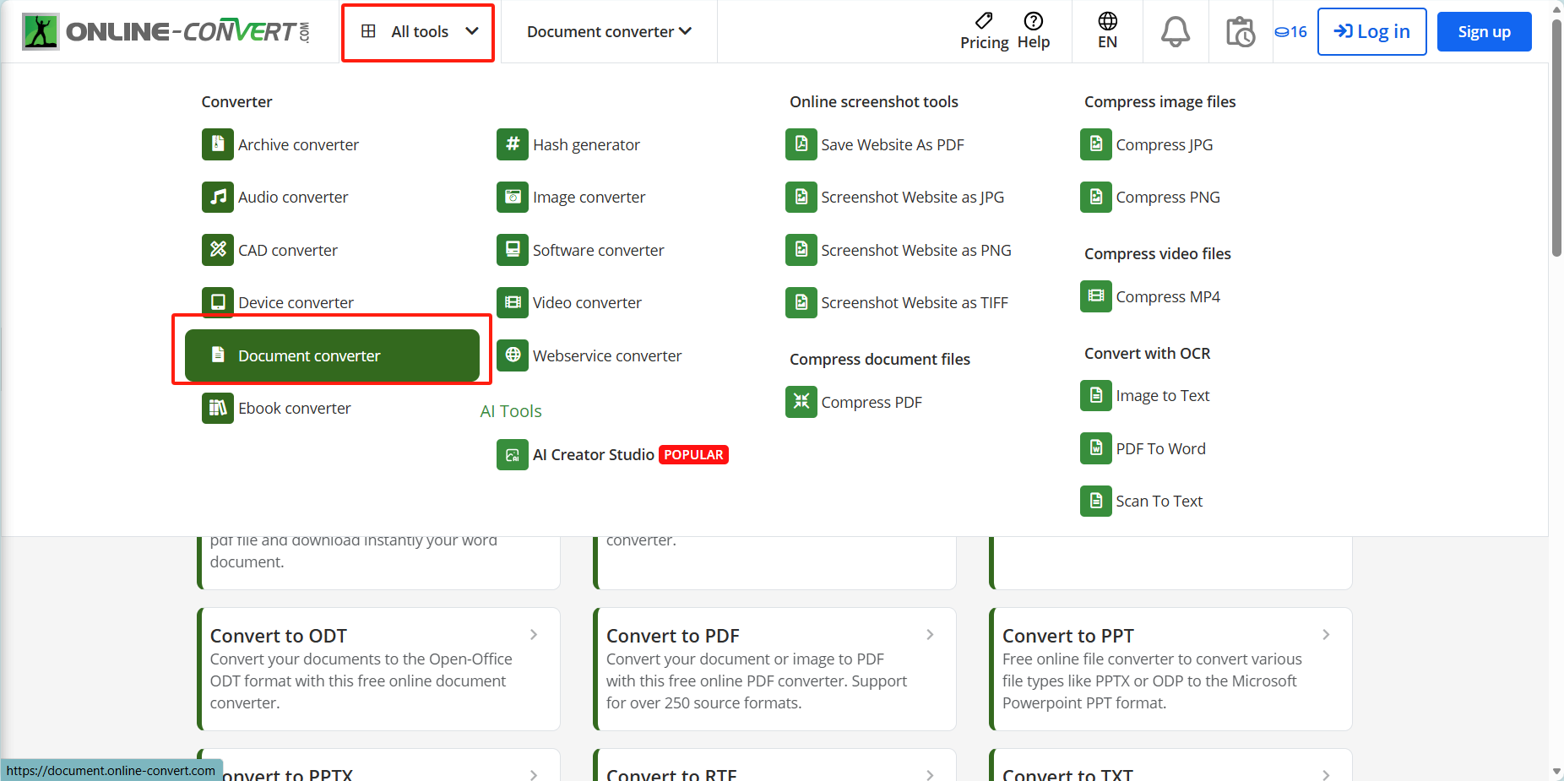1564x781 pixels.
Task: Click the Audio converter music note icon
Action: [218, 197]
